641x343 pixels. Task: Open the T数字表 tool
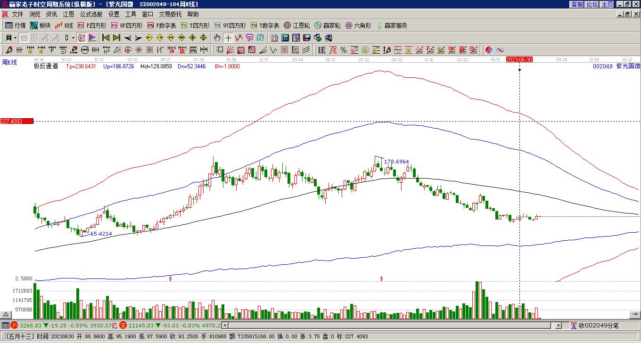(x=265, y=25)
